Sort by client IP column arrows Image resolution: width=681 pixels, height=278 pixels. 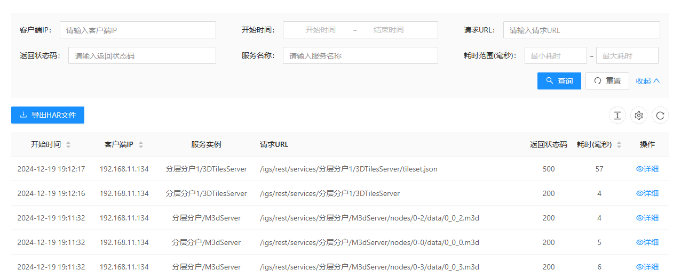(x=141, y=145)
